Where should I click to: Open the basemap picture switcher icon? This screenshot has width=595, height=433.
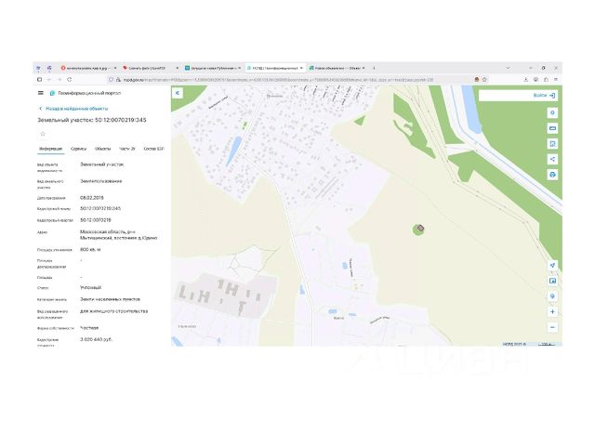tap(552, 281)
